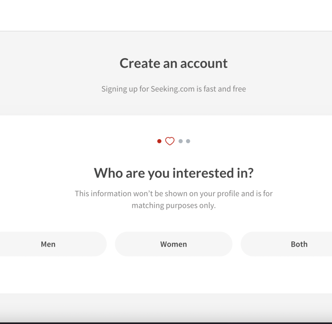Choose Women for matching preference
Image resolution: width=332 pixels, height=324 pixels.
coord(173,244)
